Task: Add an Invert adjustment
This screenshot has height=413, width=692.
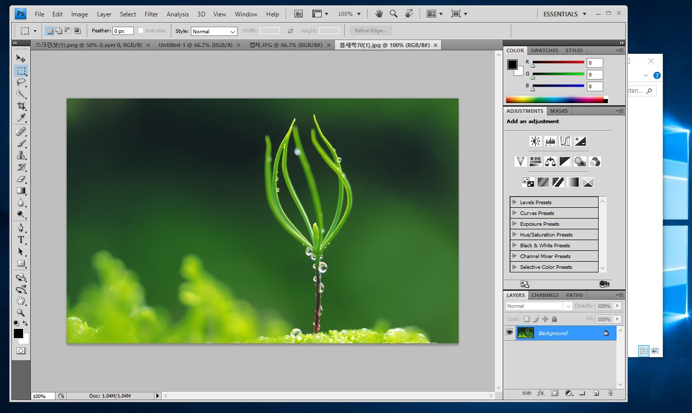Action: [x=528, y=182]
